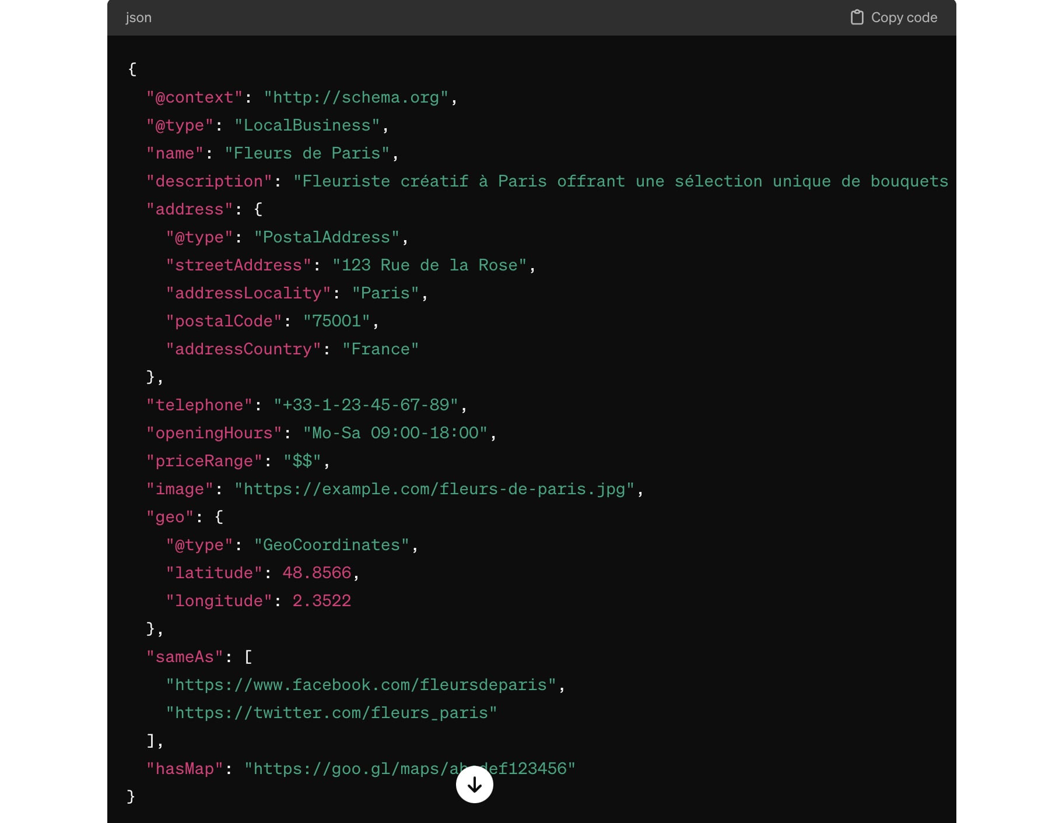Click the "streetAddress" key
1059x823 pixels.
pos(239,265)
